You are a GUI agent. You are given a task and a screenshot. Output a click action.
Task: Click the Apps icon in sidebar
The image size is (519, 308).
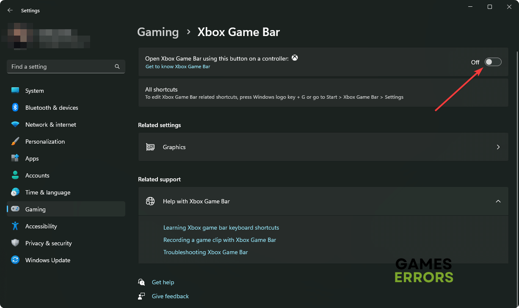pos(15,158)
